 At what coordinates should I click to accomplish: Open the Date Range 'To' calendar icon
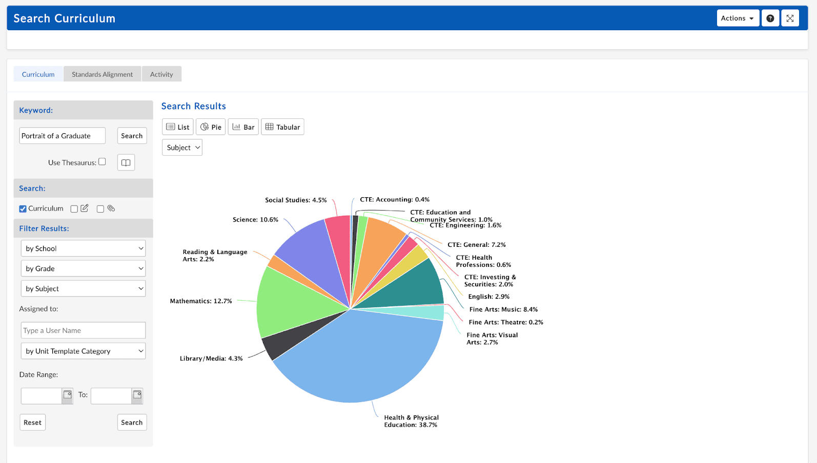coord(137,395)
